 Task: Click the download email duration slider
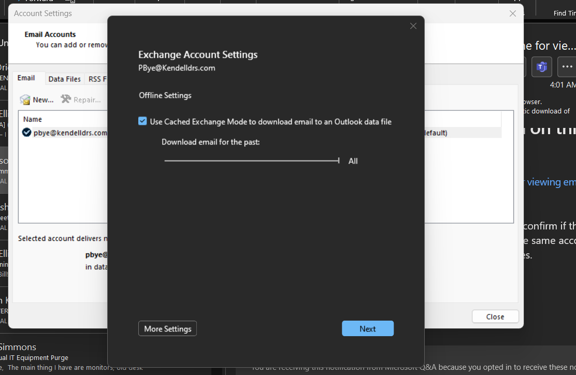(x=252, y=161)
